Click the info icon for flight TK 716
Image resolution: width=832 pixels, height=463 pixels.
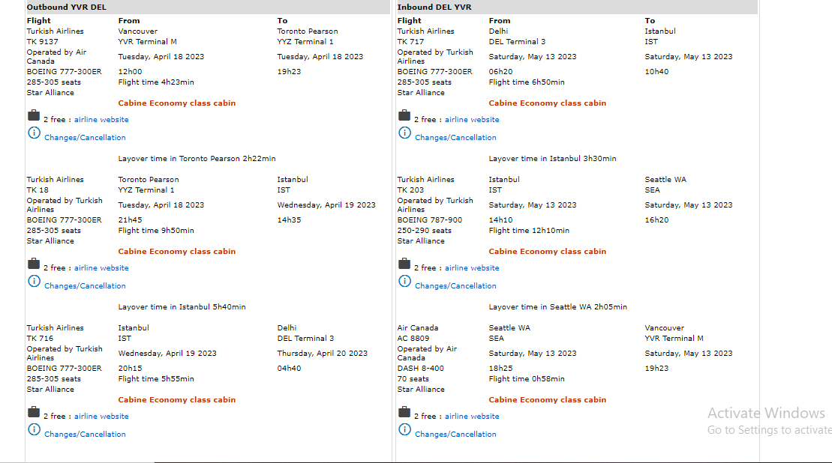[x=34, y=430]
